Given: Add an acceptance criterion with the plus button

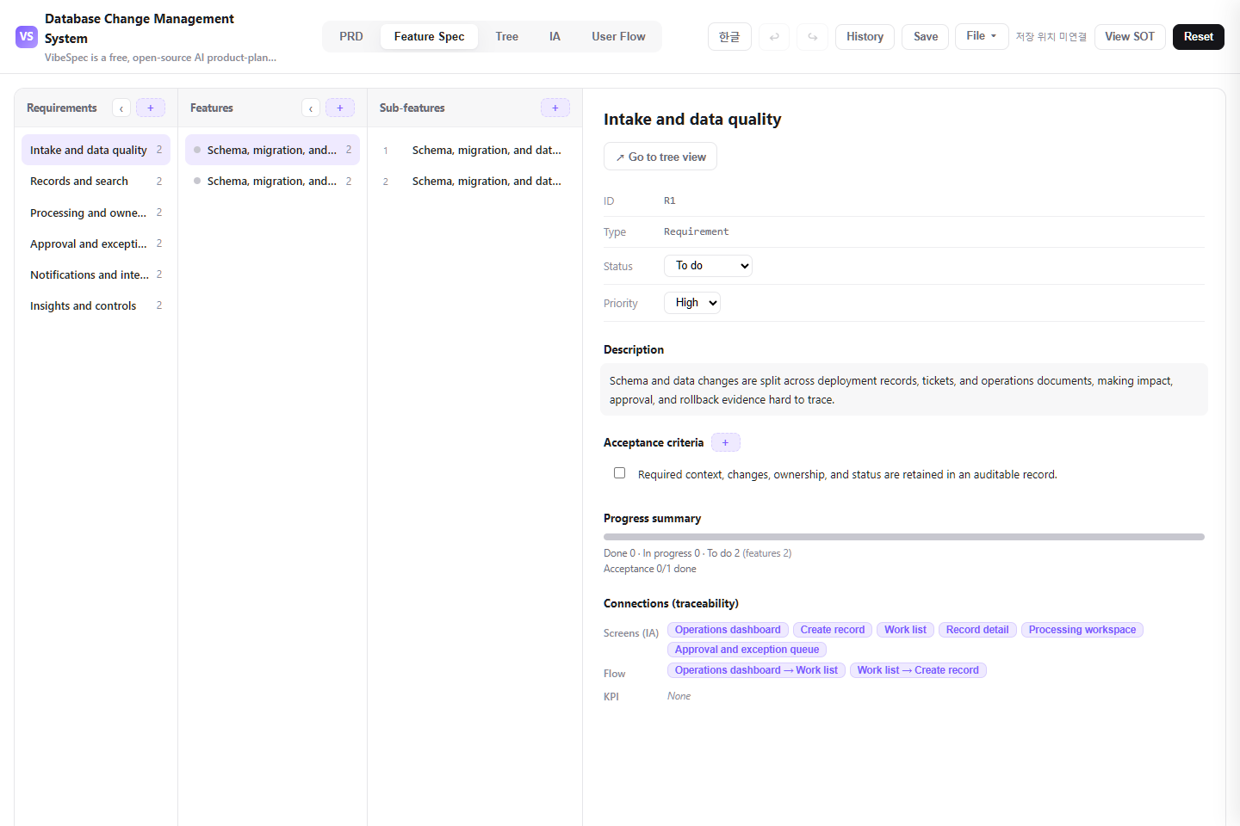Looking at the screenshot, I should (x=726, y=442).
